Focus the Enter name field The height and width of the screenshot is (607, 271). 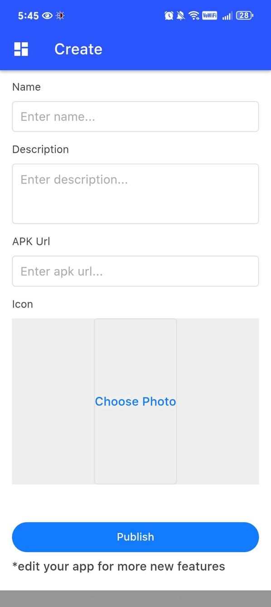coord(135,117)
